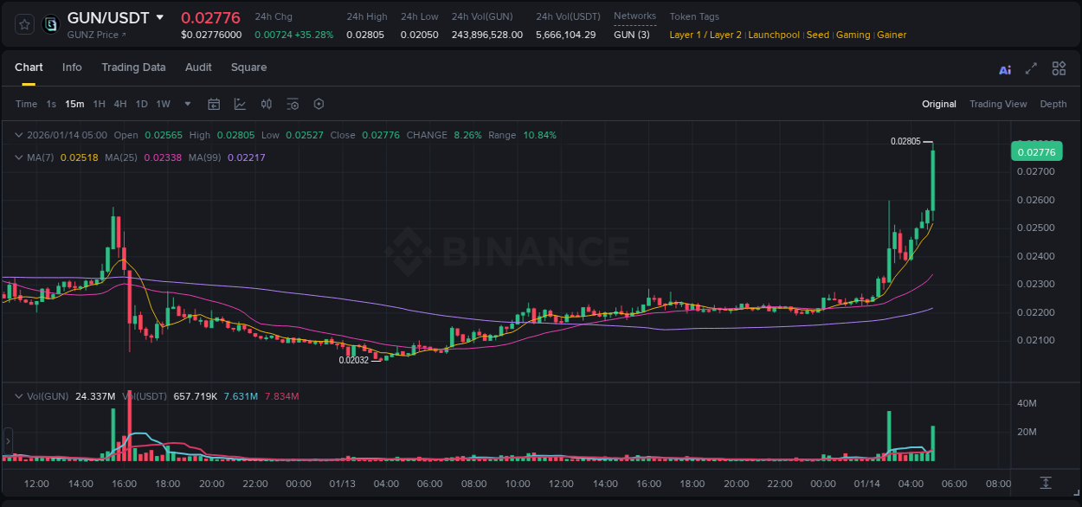Open the GUN/USDT pair selector dropdown
The height and width of the screenshot is (507, 1082).
[x=160, y=16]
